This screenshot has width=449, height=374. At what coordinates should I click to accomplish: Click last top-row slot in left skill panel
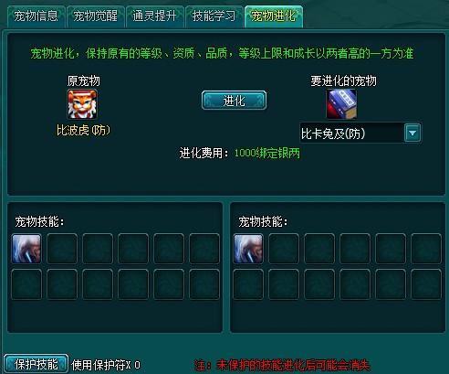pos(204,249)
